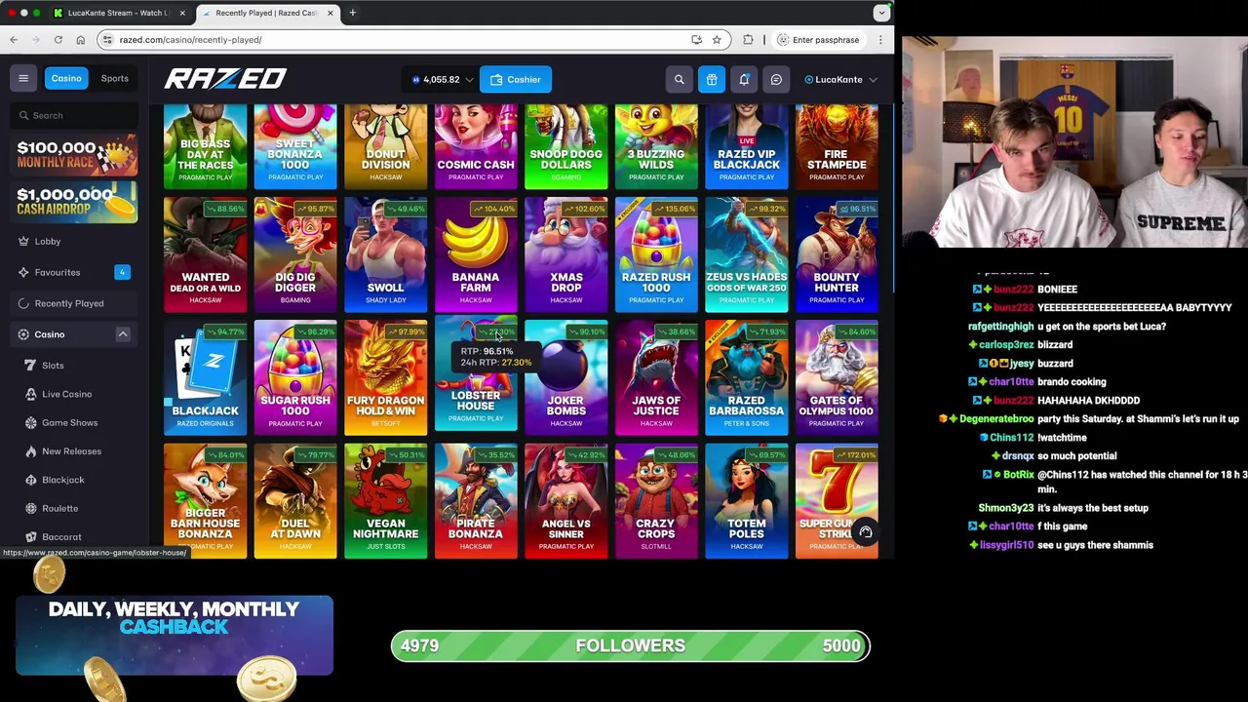Open Slots category
This screenshot has height=702, width=1248.
pyautogui.click(x=53, y=366)
